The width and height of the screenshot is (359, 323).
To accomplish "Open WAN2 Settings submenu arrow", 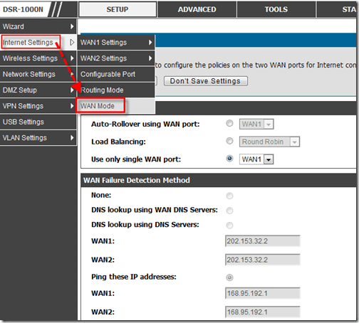I will pyautogui.click(x=150, y=58).
